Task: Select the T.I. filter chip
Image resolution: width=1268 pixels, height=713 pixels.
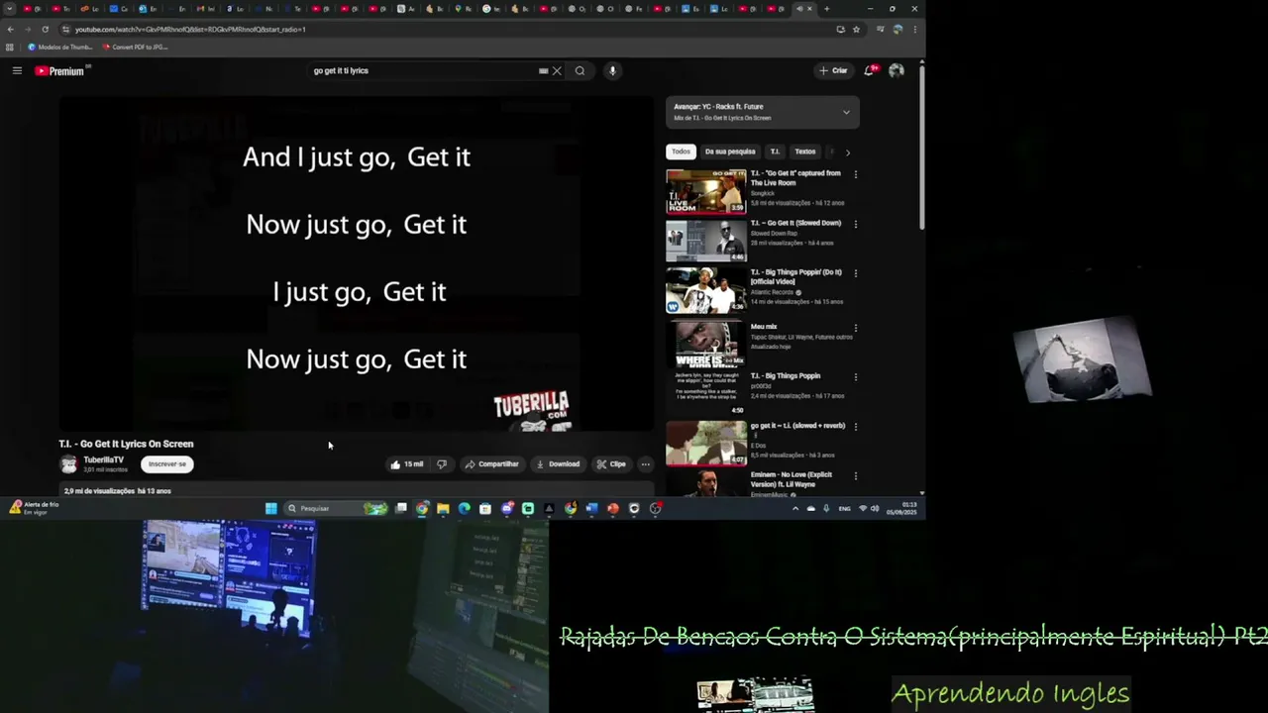Action: 775,152
